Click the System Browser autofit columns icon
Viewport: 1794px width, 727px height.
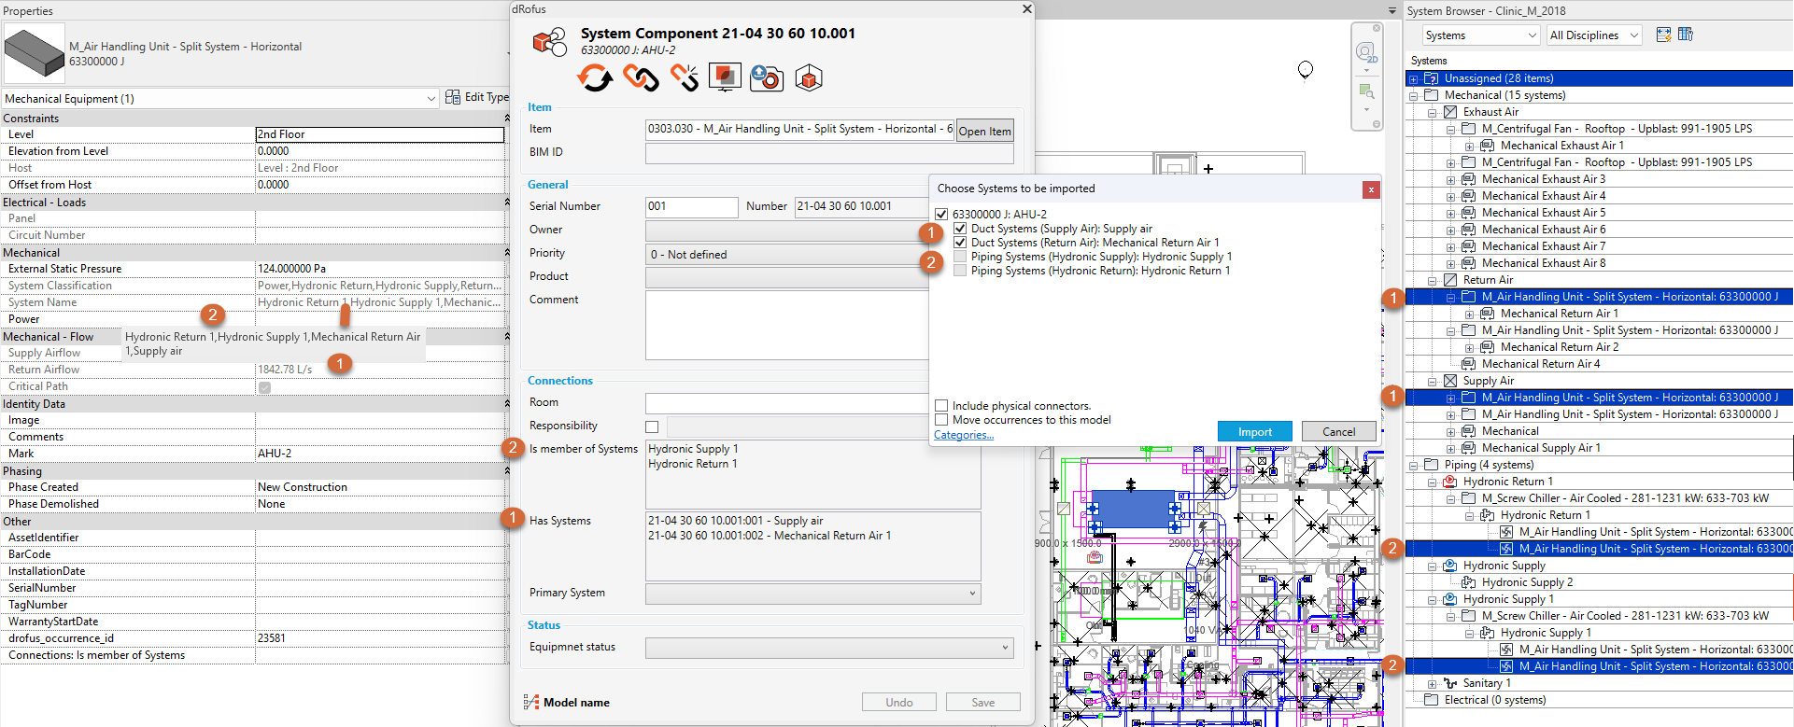coord(1663,35)
